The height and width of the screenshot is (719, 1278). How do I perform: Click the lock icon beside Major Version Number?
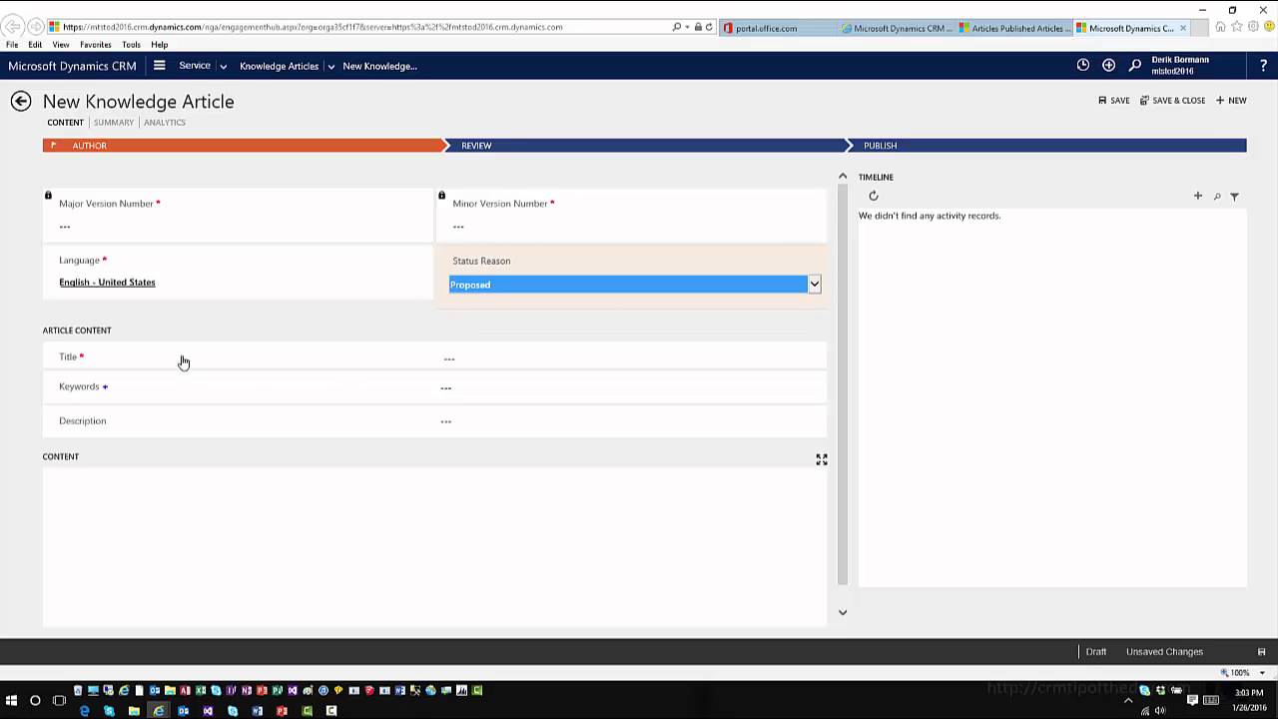coord(48,196)
